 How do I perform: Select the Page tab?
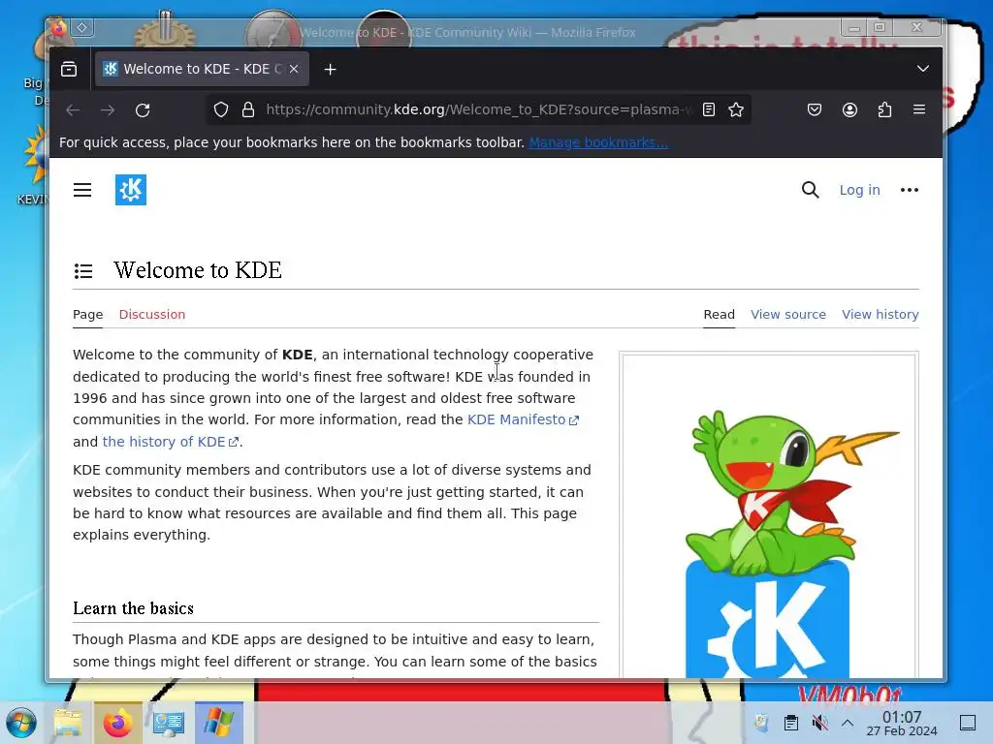[x=87, y=315]
